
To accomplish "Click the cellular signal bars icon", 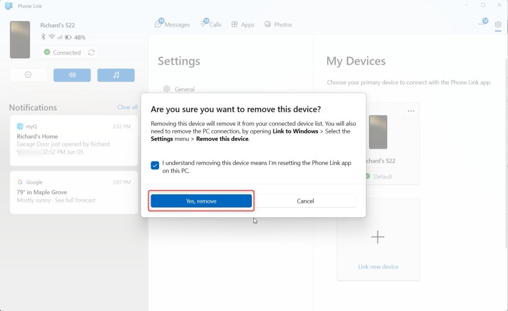I will 59,37.
